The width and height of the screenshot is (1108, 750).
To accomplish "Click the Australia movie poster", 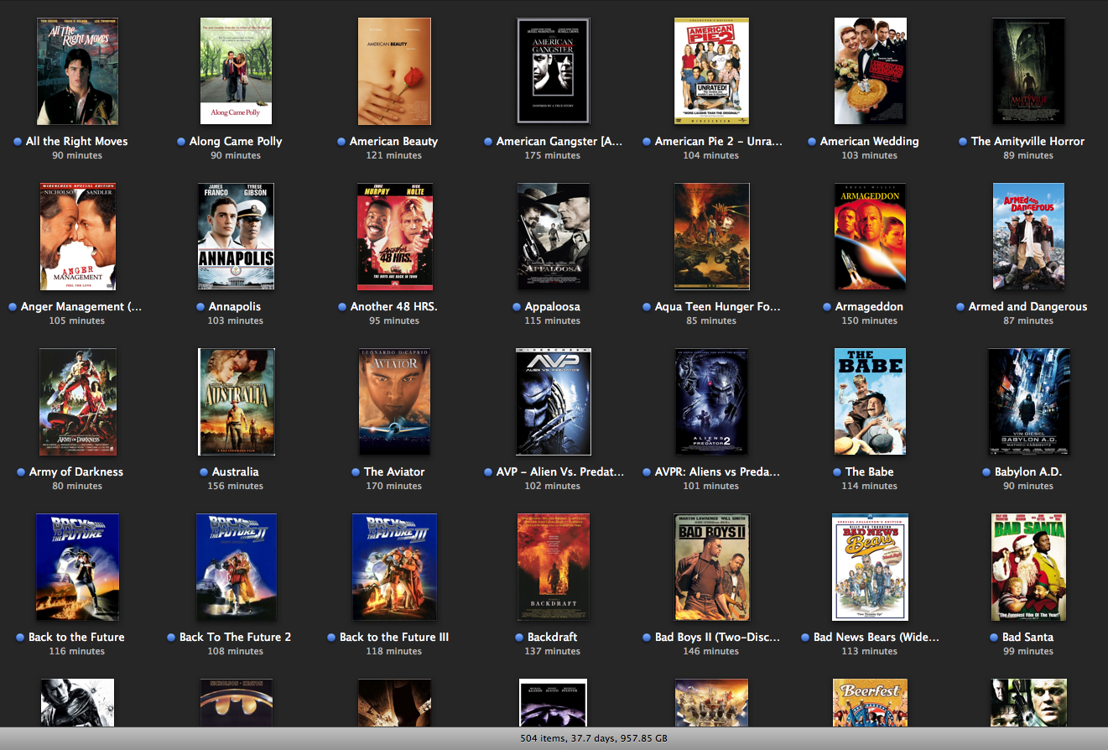I will tap(236, 402).
